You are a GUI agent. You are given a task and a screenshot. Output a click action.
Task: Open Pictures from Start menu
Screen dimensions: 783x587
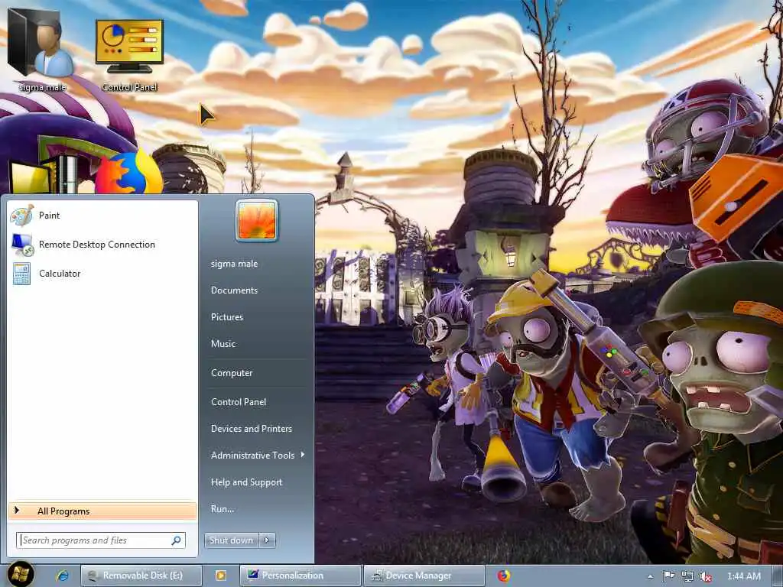pyautogui.click(x=227, y=317)
